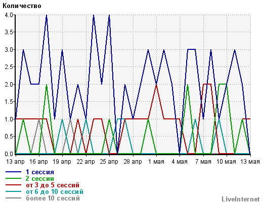Screen dimensions: 263x204
Task: Click the gray legend line swatch
Action: (x=13, y=198)
